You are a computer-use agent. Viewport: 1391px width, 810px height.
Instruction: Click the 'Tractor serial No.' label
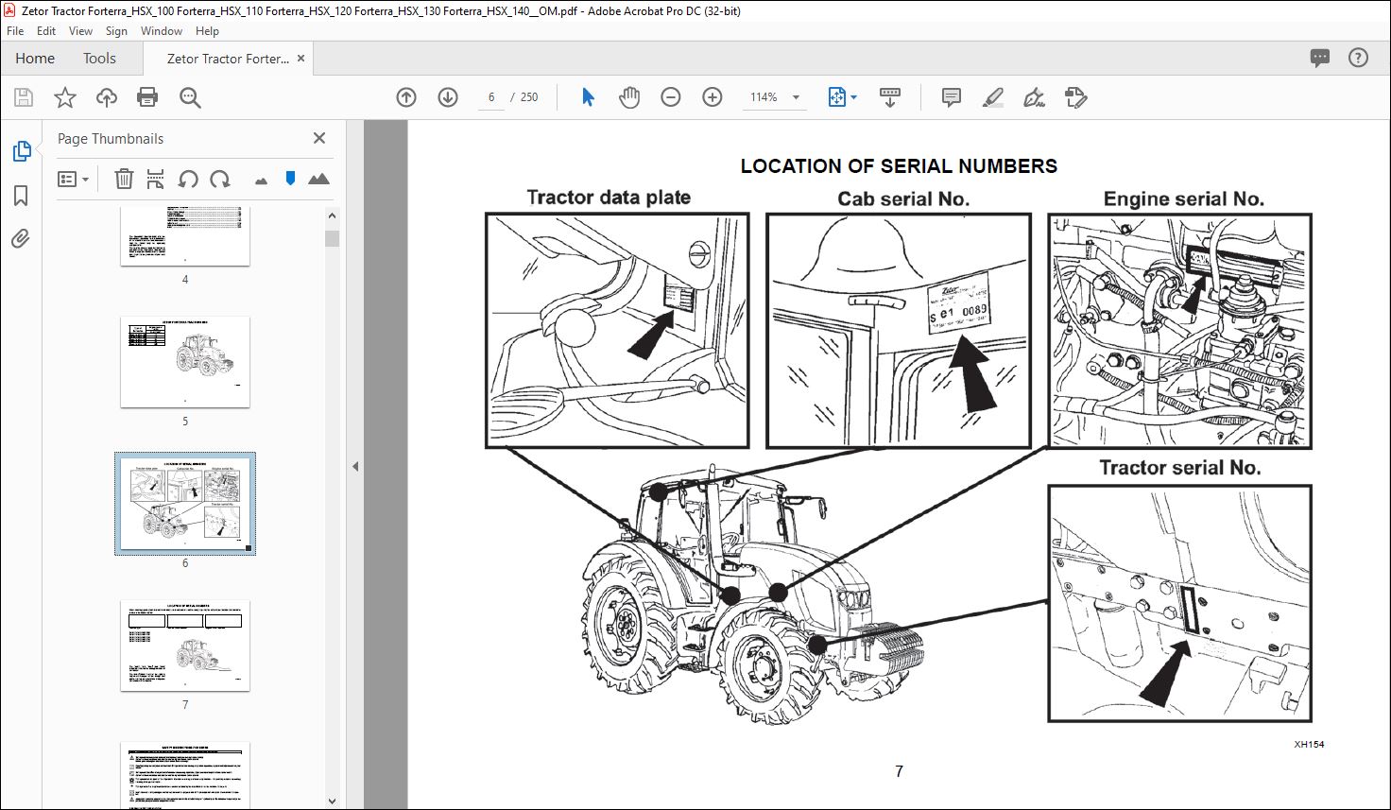coord(1180,468)
